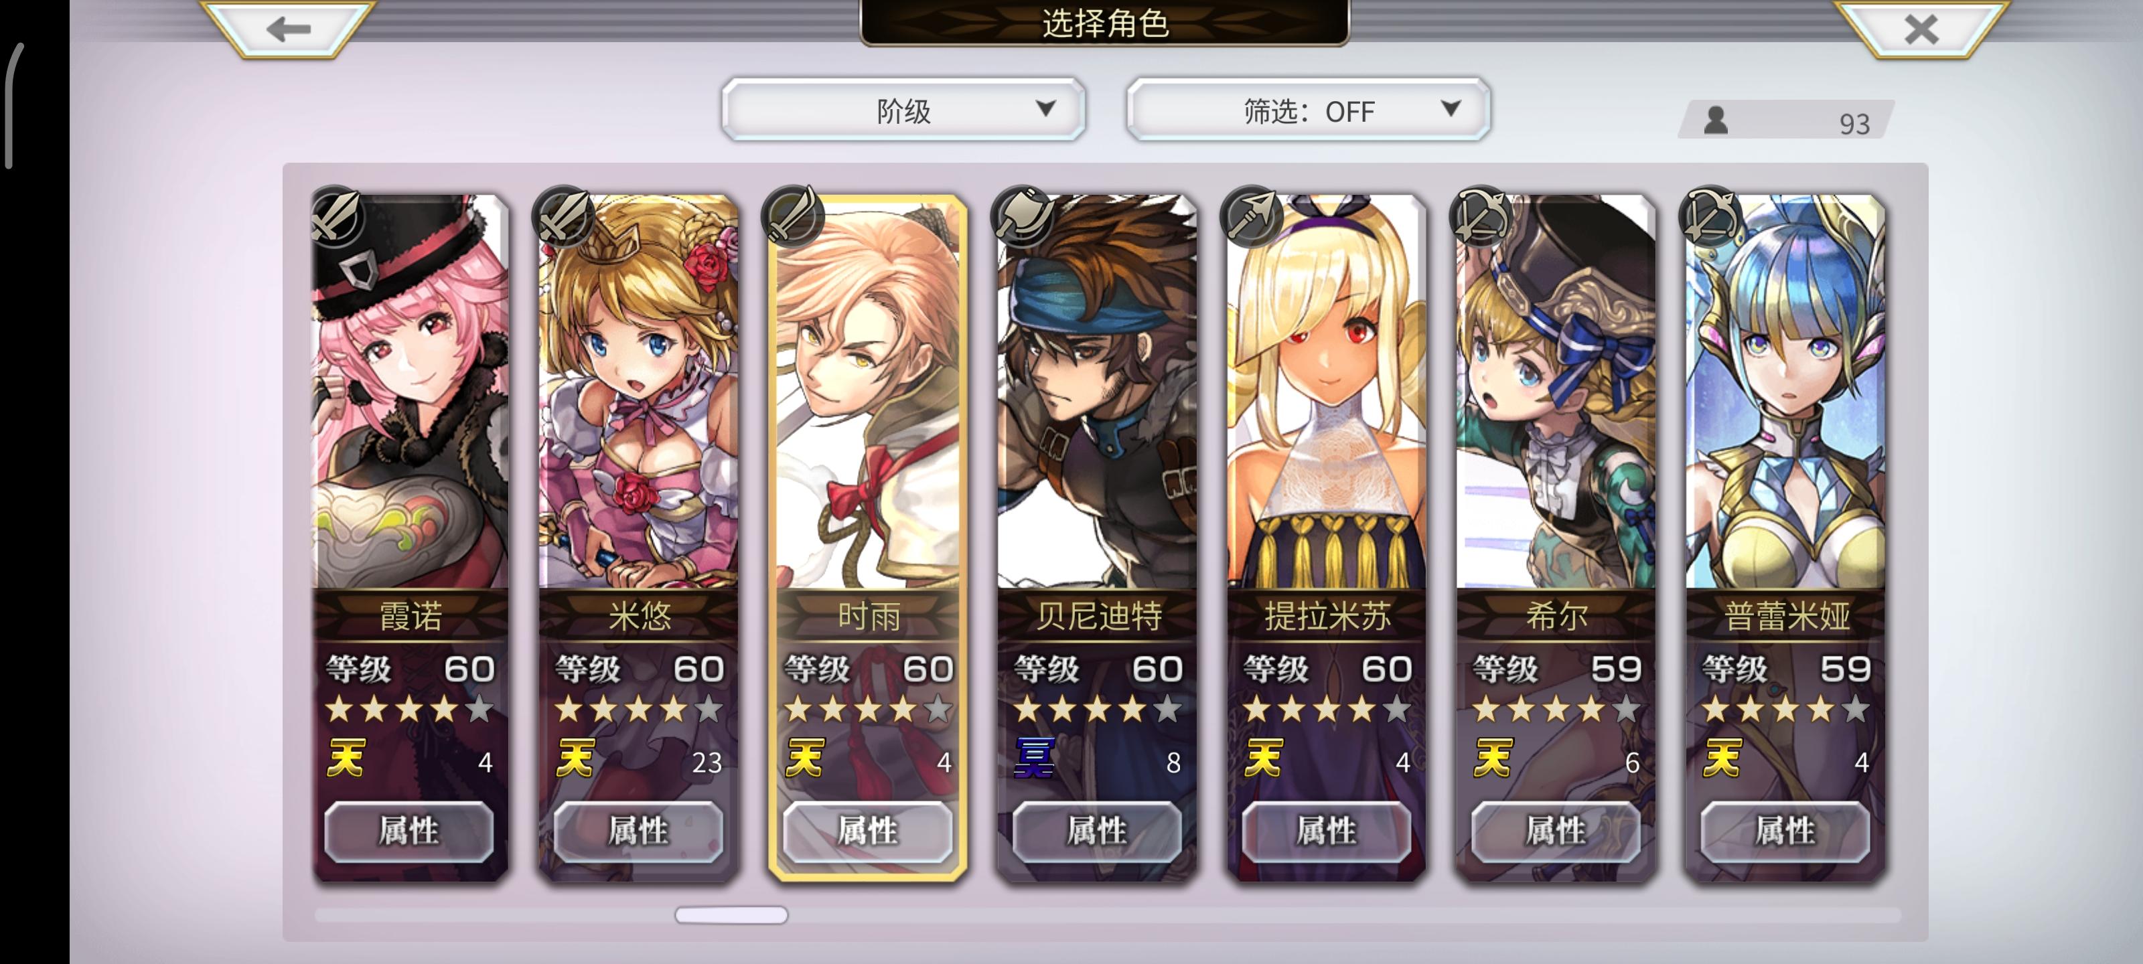Open 属性 for 时雨

pyautogui.click(x=868, y=830)
